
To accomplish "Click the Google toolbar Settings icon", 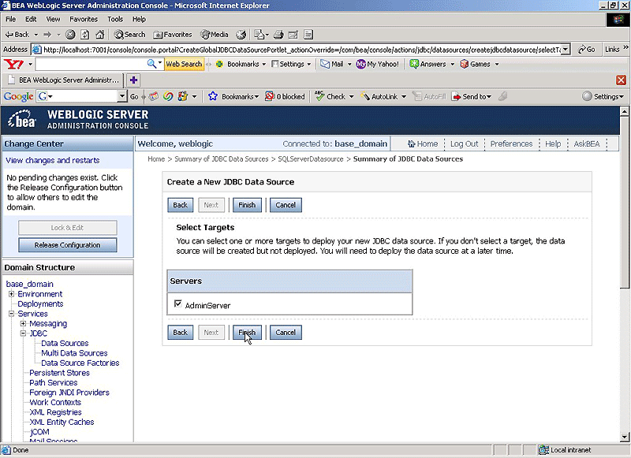I will pyautogui.click(x=587, y=96).
